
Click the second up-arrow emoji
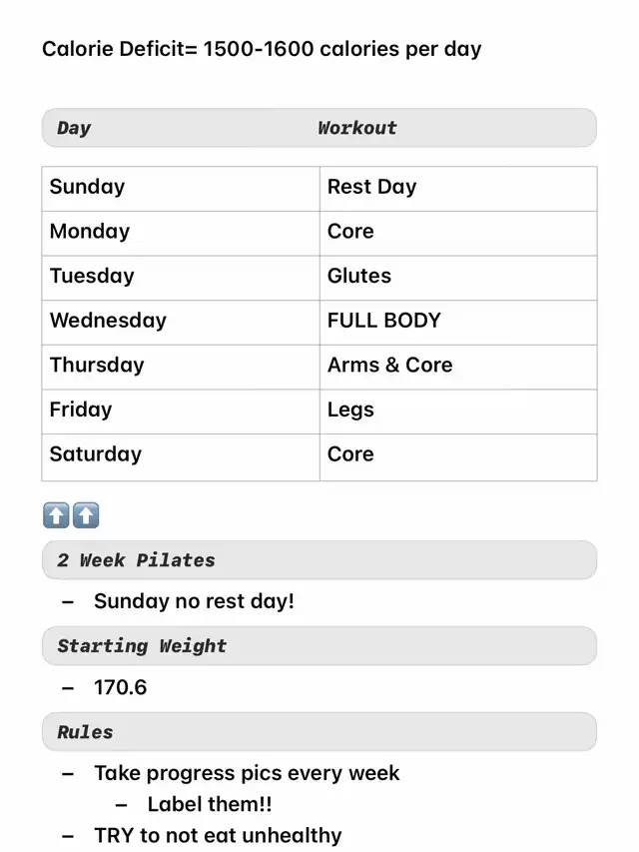tap(86, 515)
